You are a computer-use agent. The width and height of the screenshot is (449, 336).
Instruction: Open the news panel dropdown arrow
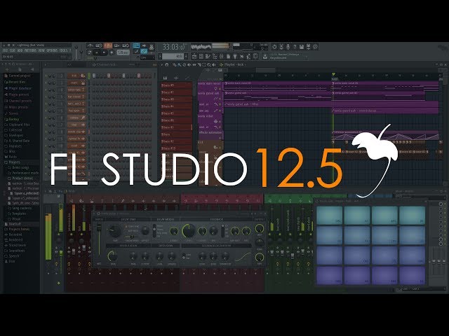[307, 56]
